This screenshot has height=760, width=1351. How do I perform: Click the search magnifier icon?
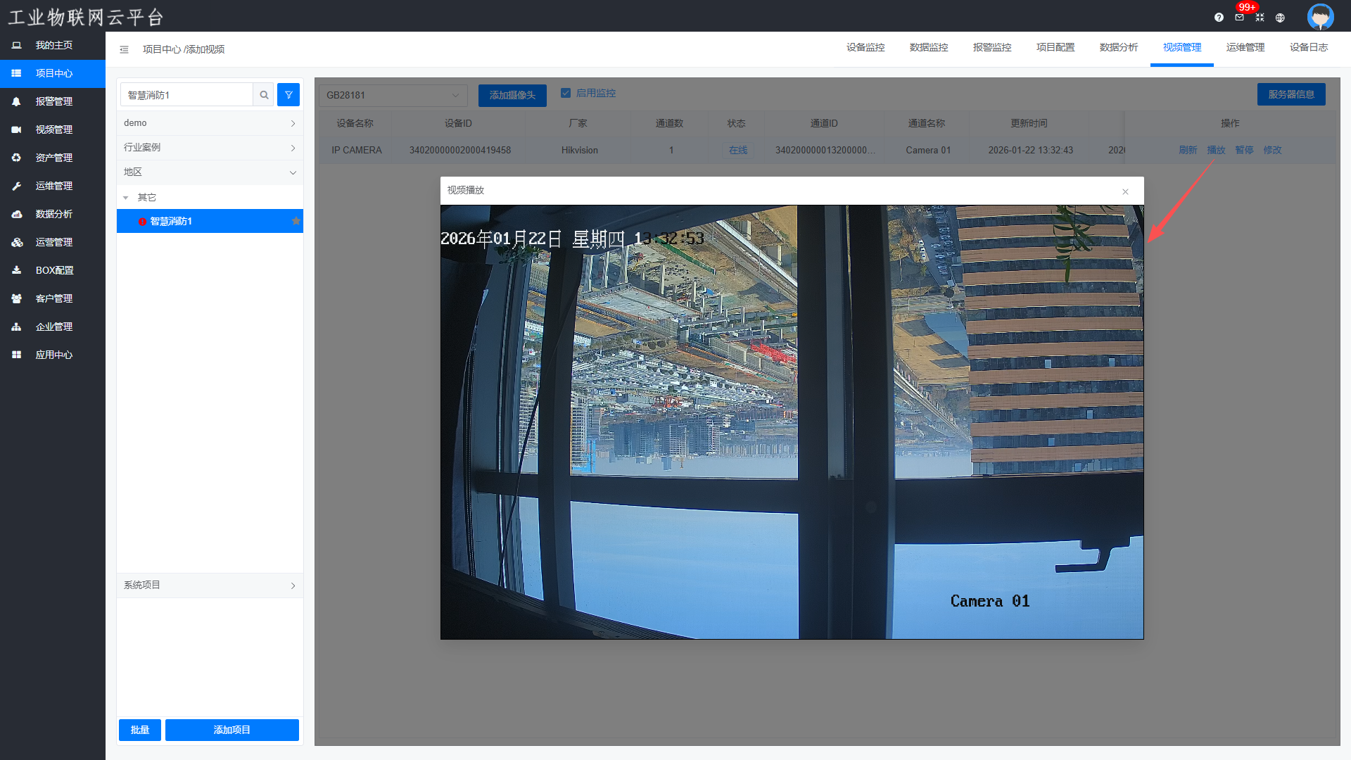pyautogui.click(x=264, y=95)
